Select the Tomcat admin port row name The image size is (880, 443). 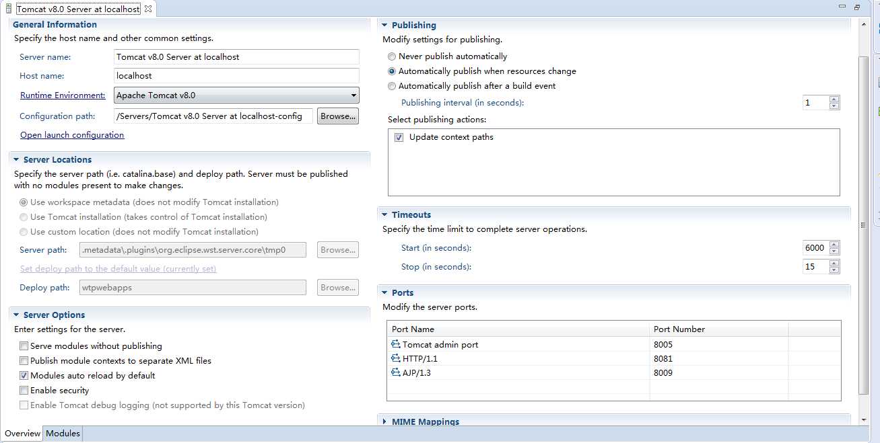[x=440, y=345]
